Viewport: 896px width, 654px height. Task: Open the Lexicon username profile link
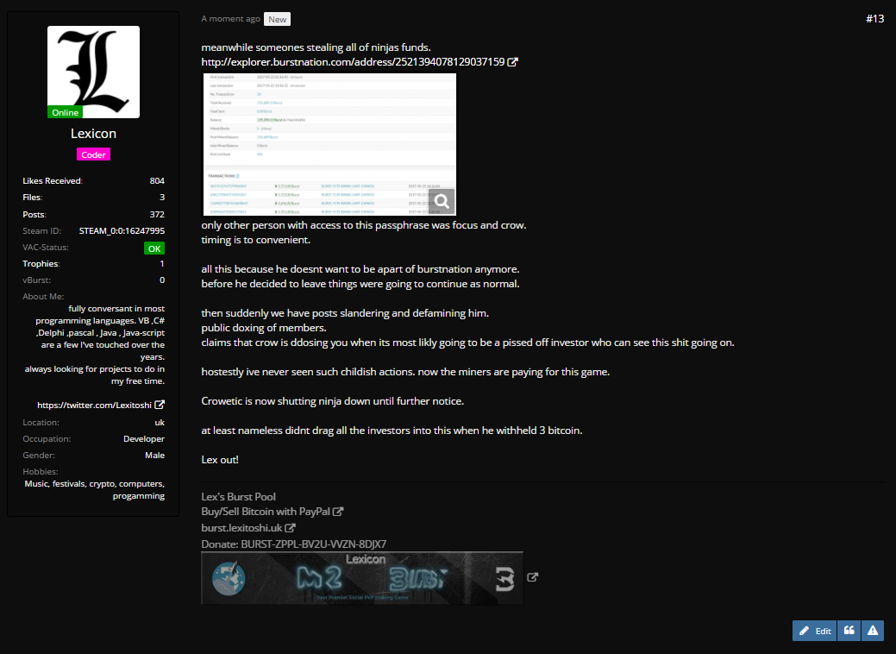93,133
